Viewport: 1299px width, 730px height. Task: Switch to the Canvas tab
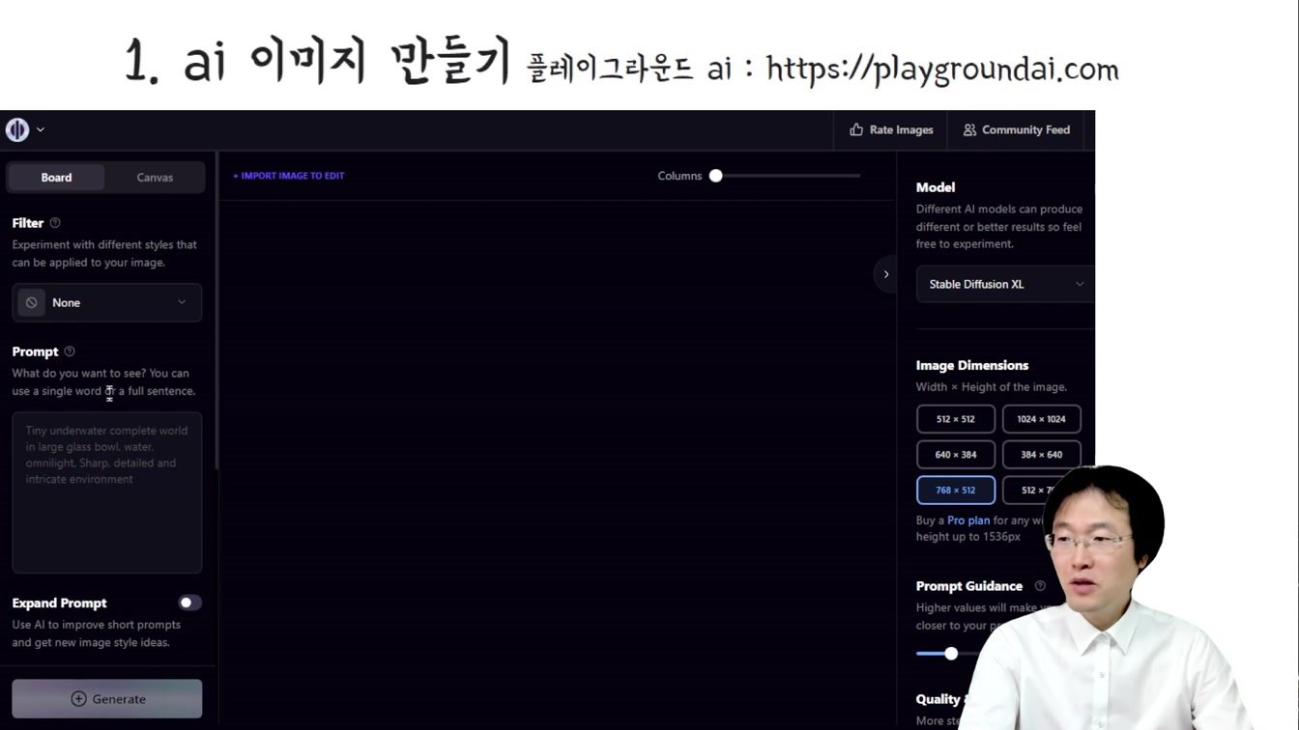(155, 178)
